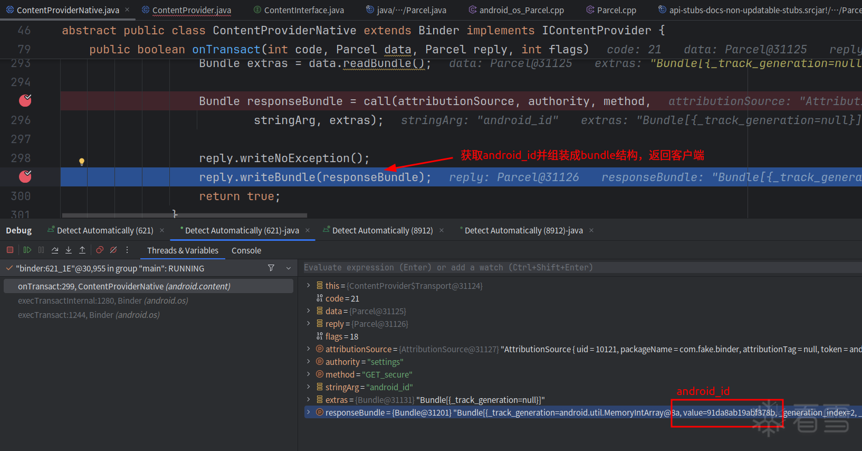862x451 pixels.
Task: Switch to the Console tab
Action: click(246, 250)
